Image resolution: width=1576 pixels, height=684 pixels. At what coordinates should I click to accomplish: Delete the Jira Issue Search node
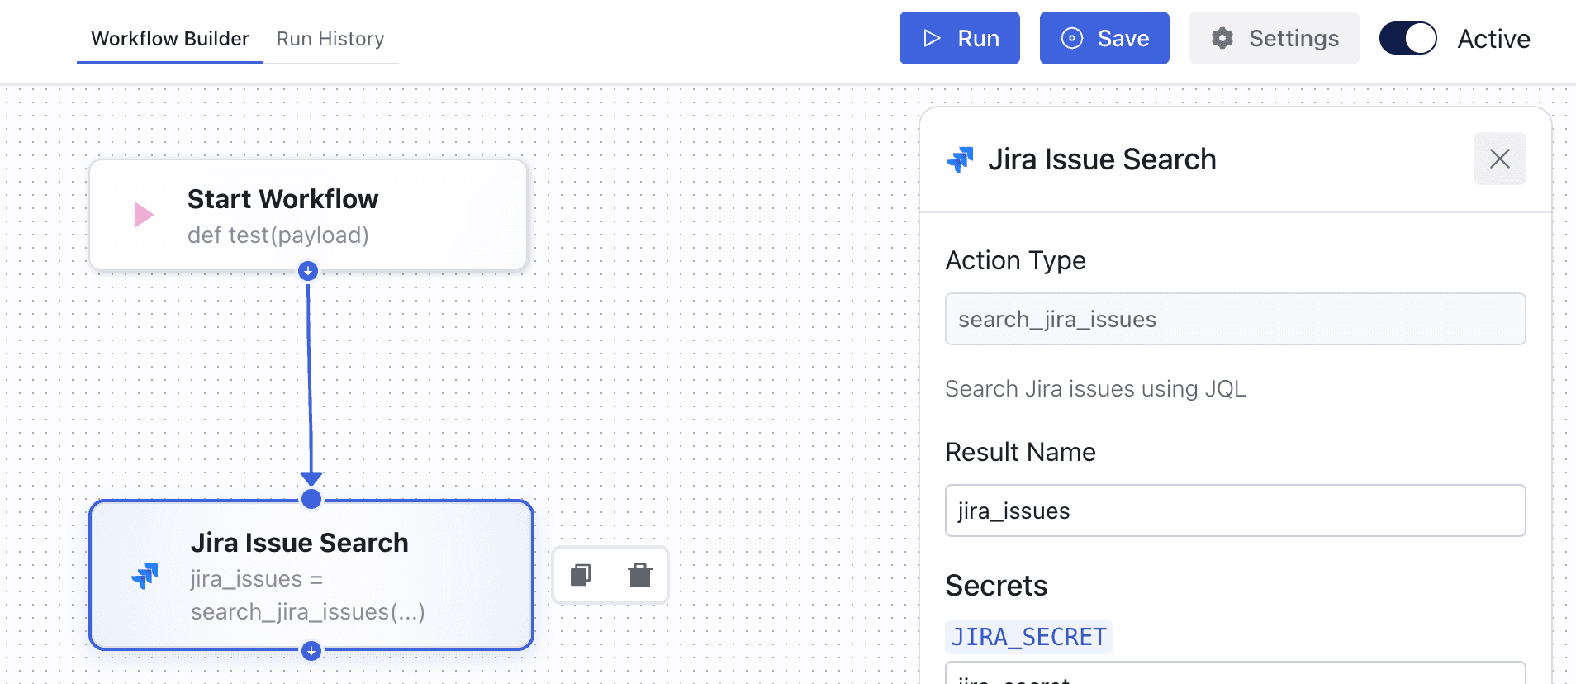tap(640, 575)
